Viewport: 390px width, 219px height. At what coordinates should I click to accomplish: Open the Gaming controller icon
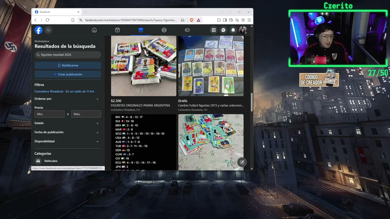187,30
